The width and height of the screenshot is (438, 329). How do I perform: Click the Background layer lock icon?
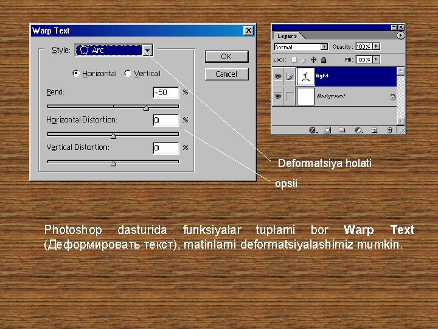pyautogui.click(x=392, y=96)
